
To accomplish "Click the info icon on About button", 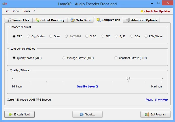I will tap(82, 114).
